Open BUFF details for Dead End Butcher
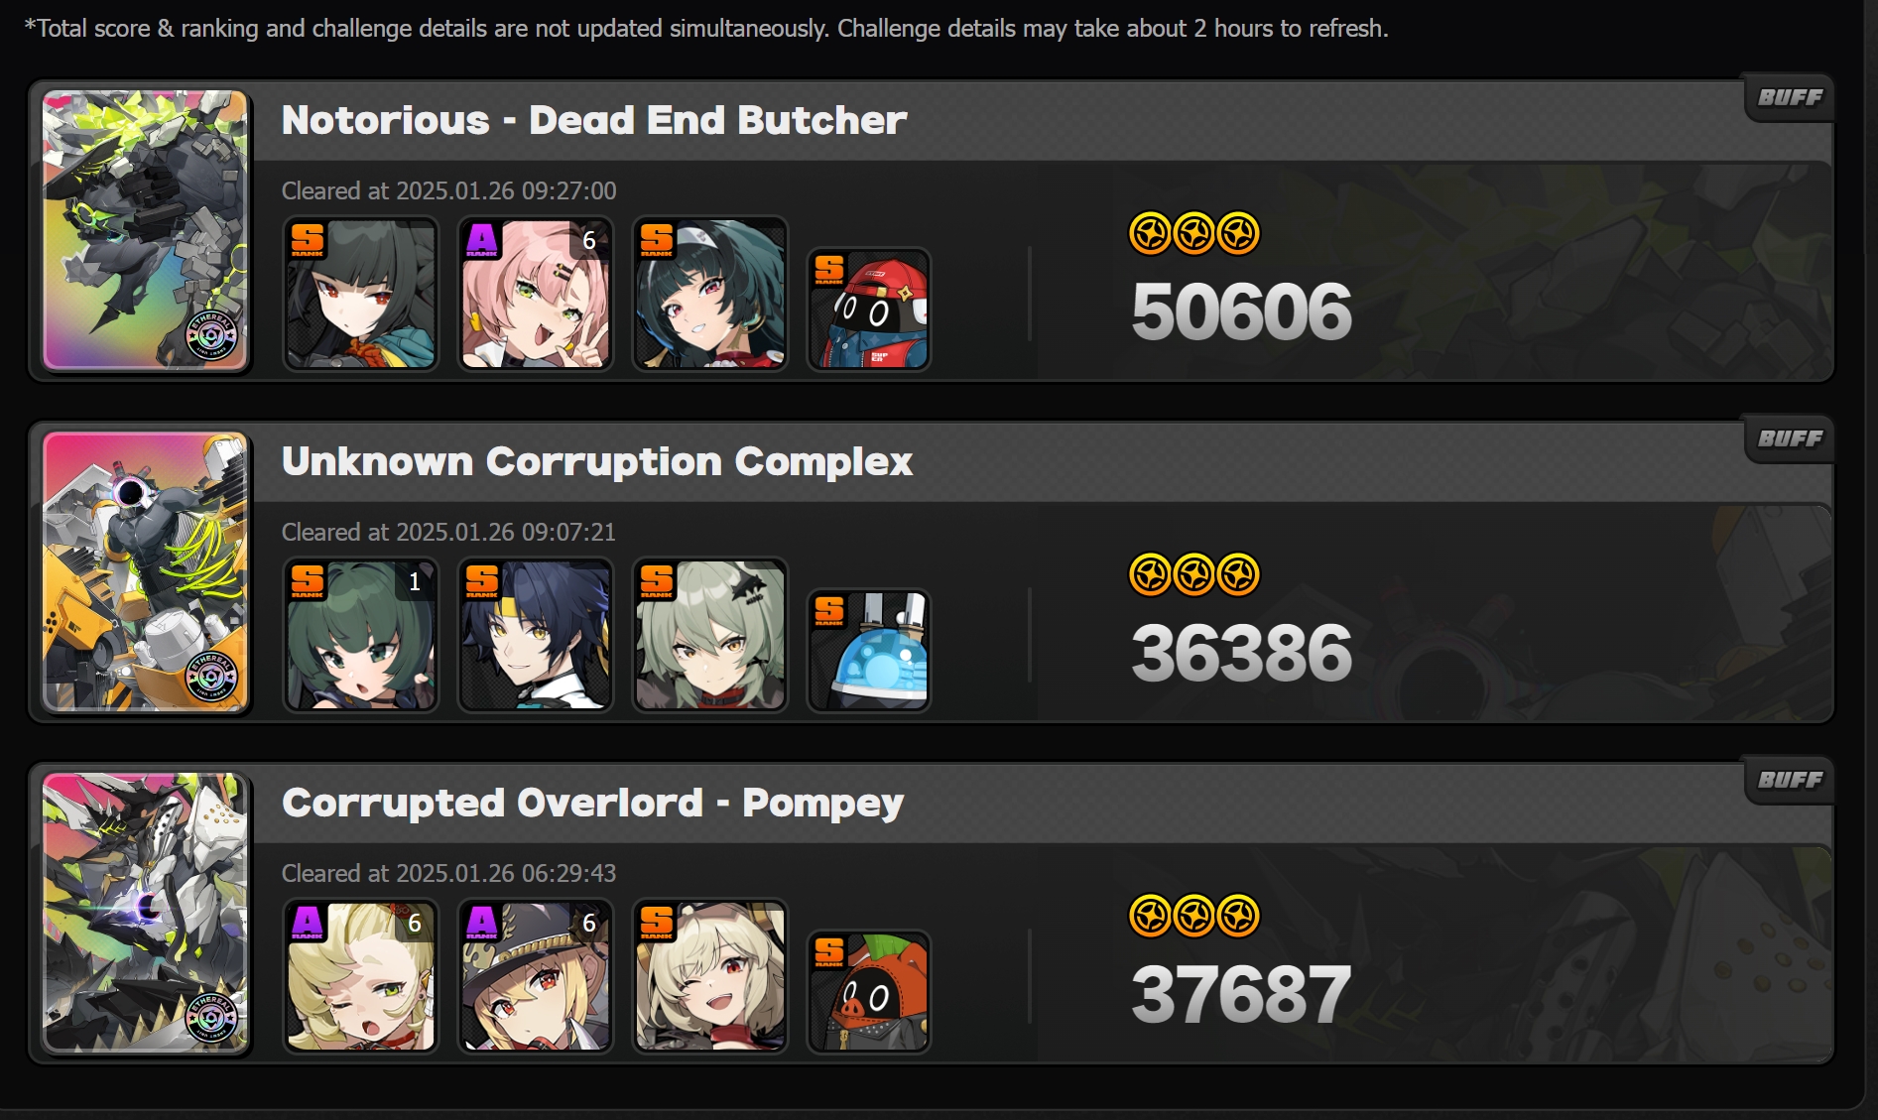This screenshot has height=1120, width=1878. click(x=1790, y=97)
